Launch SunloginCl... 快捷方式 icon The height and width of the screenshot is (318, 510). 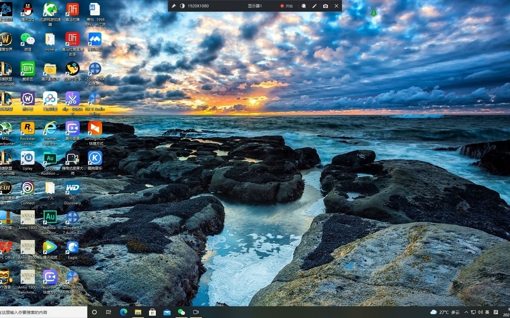pos(95,133)
